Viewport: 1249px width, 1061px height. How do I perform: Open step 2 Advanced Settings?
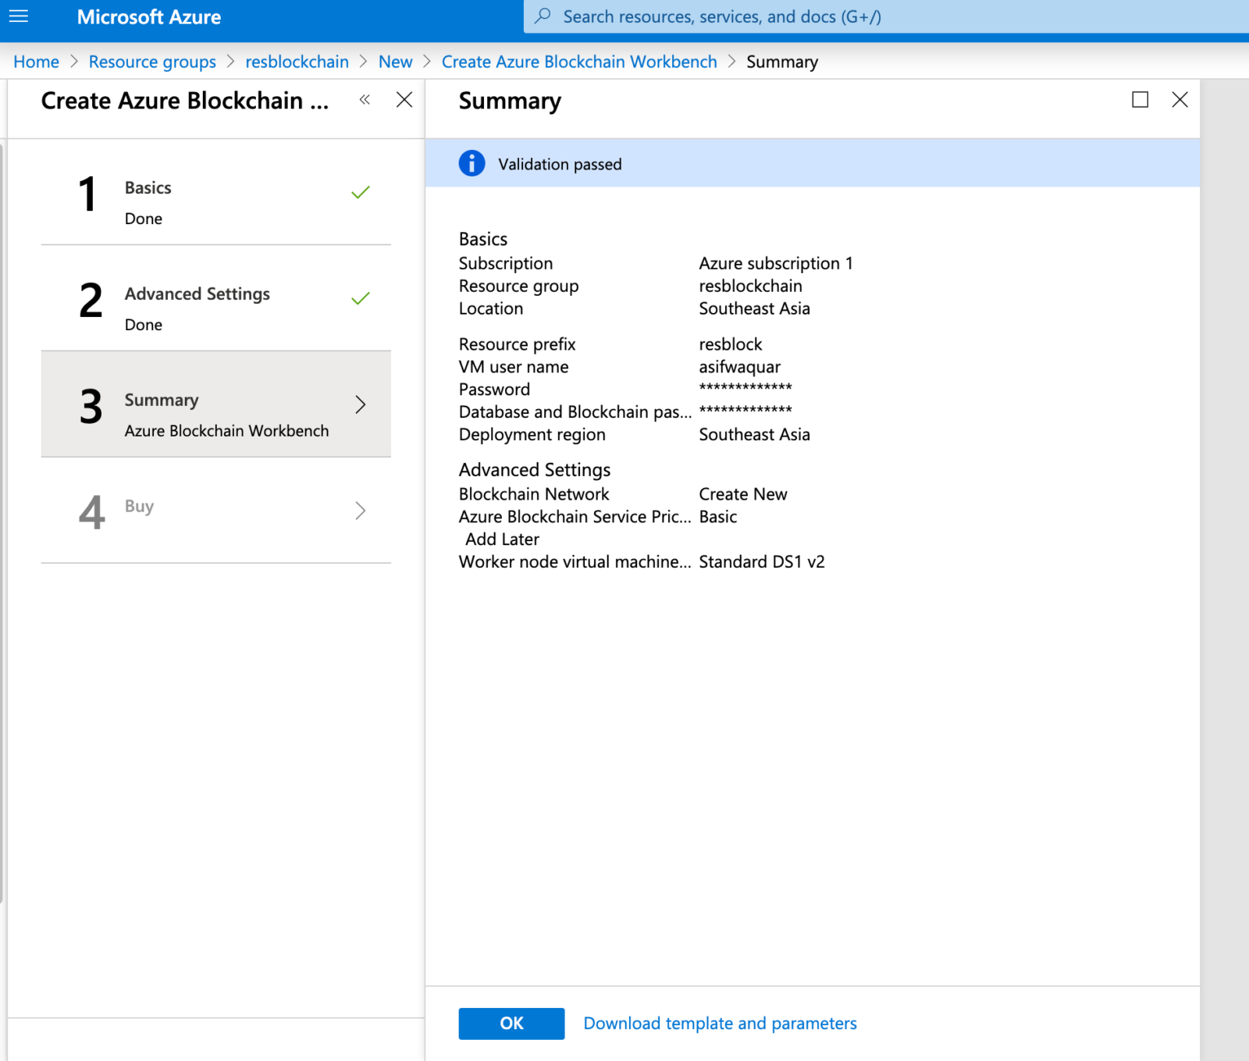(x=215, y=298)
